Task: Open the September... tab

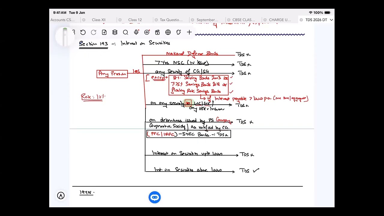Action: click(x=208, y=20)
